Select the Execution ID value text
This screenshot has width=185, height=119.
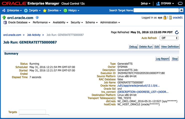coord(141,73)
